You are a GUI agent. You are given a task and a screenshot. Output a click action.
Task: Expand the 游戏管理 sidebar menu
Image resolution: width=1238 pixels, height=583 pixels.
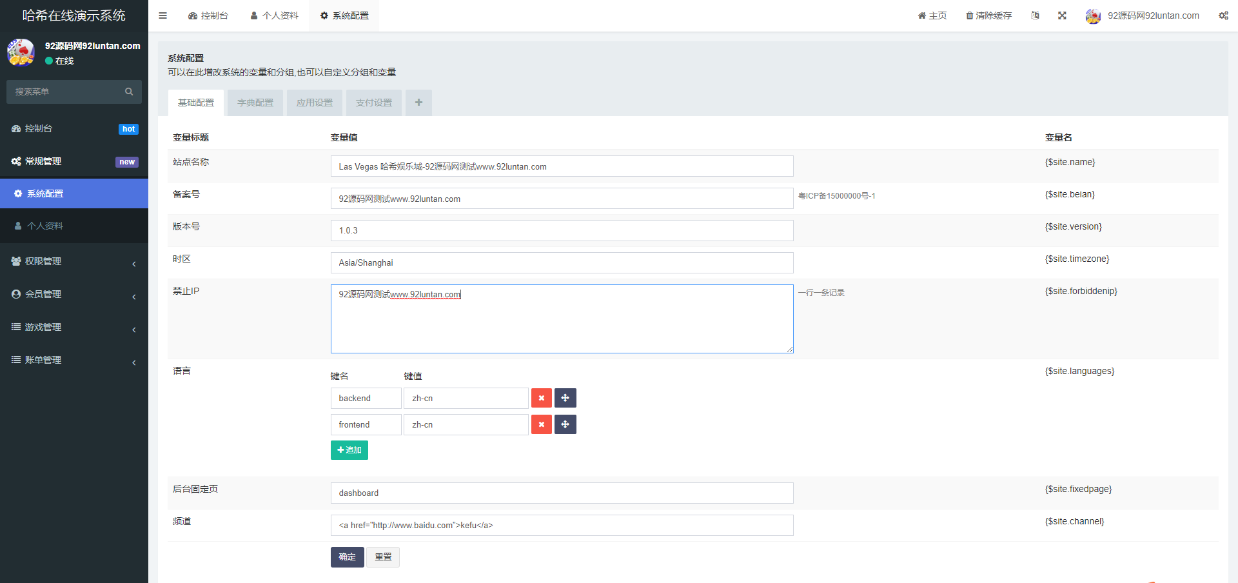click(x=74, y=327)
